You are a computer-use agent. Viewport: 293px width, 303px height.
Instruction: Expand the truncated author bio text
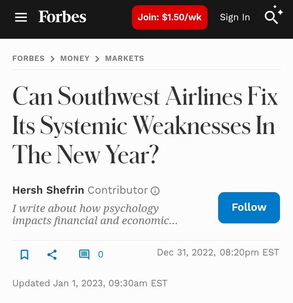coord(95,214)
